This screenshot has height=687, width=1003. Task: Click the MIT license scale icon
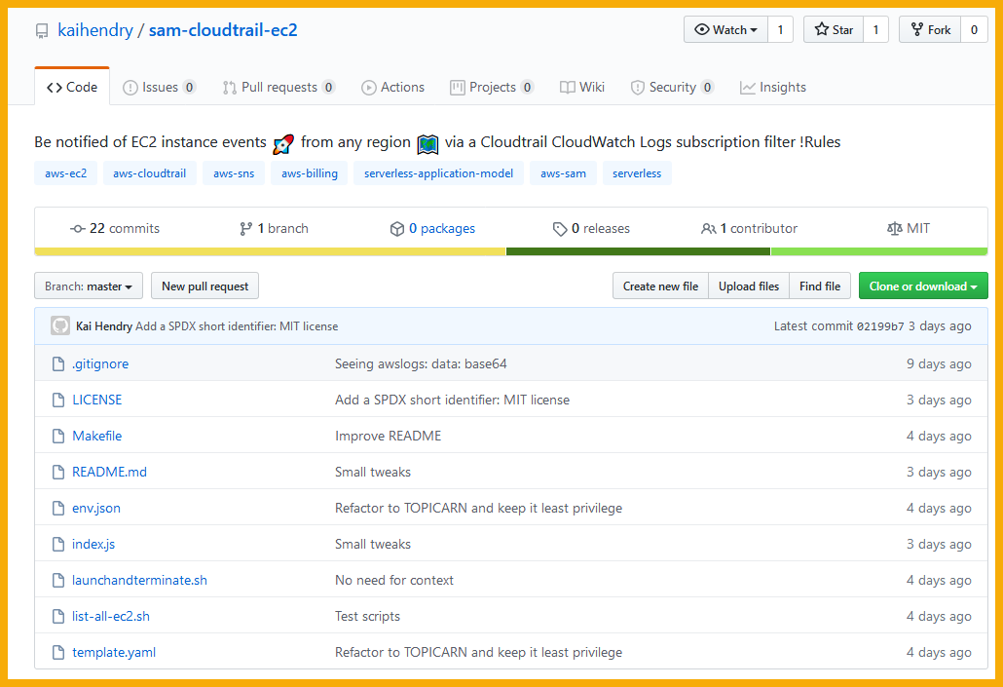[x=895, y=228]
